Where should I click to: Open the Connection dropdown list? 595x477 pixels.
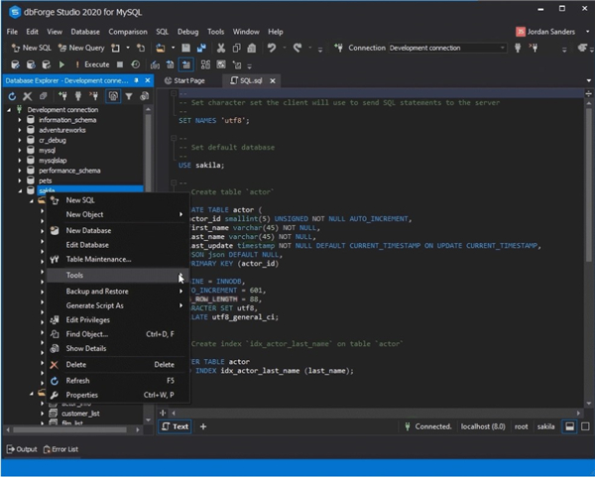[501, 48]
